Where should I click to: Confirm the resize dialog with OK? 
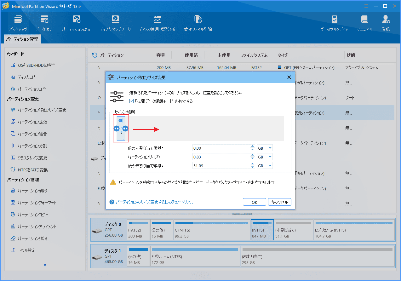tap(255, 202)
